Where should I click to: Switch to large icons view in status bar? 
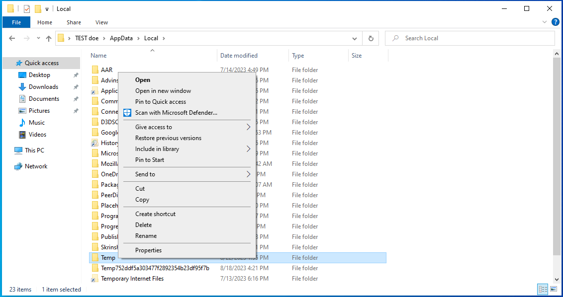(x=554, y=289)
